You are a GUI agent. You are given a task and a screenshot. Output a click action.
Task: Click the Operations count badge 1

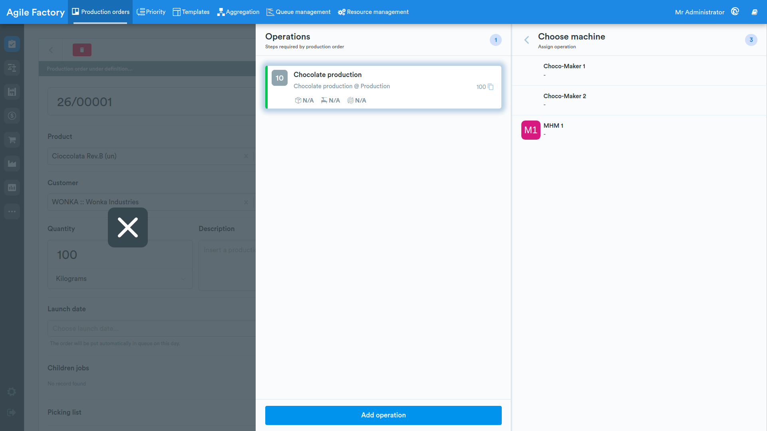(x=496, y=40)
